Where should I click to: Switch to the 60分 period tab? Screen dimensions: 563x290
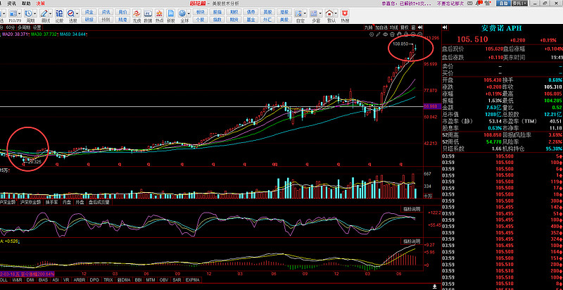11,27
